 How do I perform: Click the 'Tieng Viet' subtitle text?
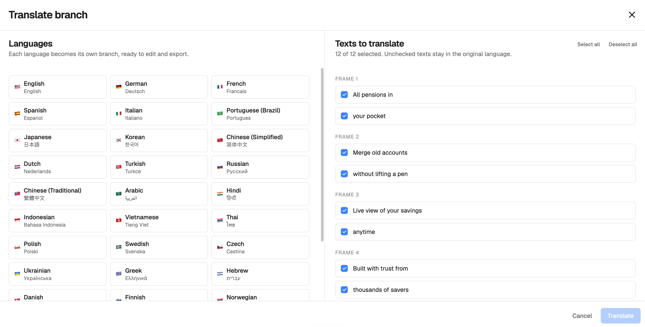tap(137, 225)
